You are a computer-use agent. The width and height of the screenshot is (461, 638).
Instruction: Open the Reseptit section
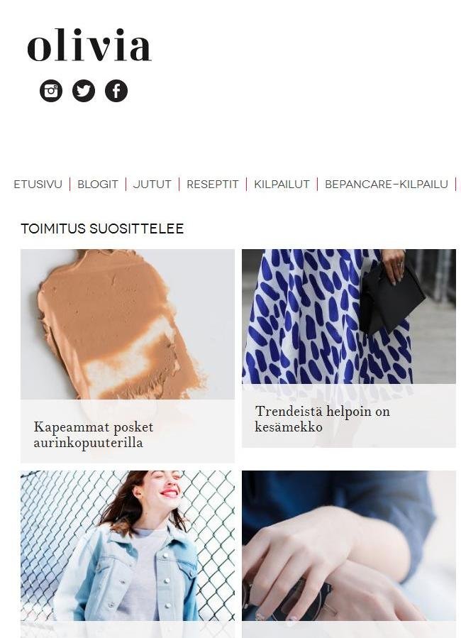(x=213, y=185)
